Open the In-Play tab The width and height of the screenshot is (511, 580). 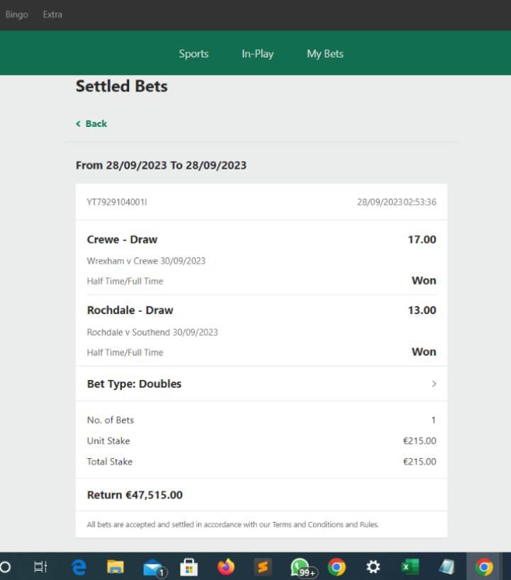(x=258, y=54)
